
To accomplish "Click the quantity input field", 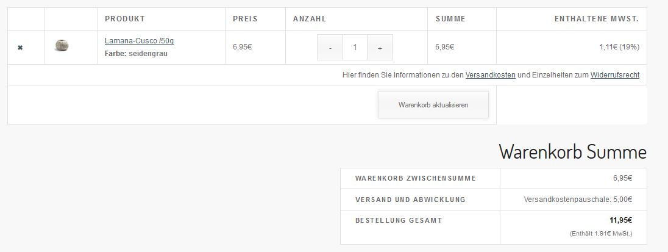I will coord(355,48).
